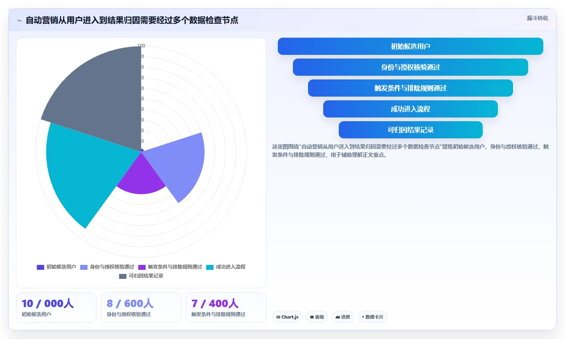Select the 初始候选用户 funnel bar
Screen dimensions: 565x339
(410, 46)
